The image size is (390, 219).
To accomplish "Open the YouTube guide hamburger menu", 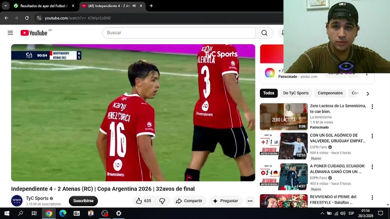I will 10,33.
